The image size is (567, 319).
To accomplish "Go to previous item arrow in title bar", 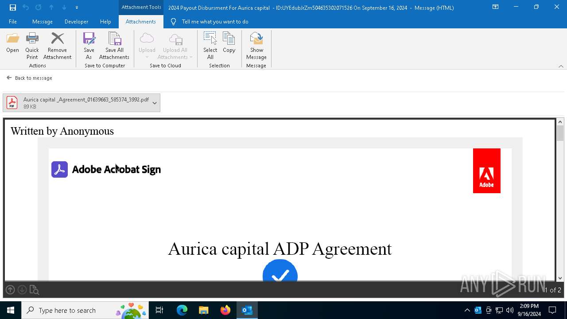I will click(51, 8).
